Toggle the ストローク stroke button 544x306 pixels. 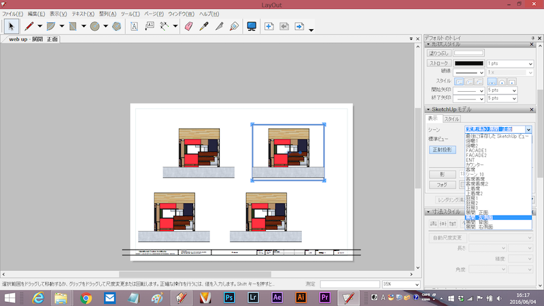pyautogui.click(x=439, y=63)
